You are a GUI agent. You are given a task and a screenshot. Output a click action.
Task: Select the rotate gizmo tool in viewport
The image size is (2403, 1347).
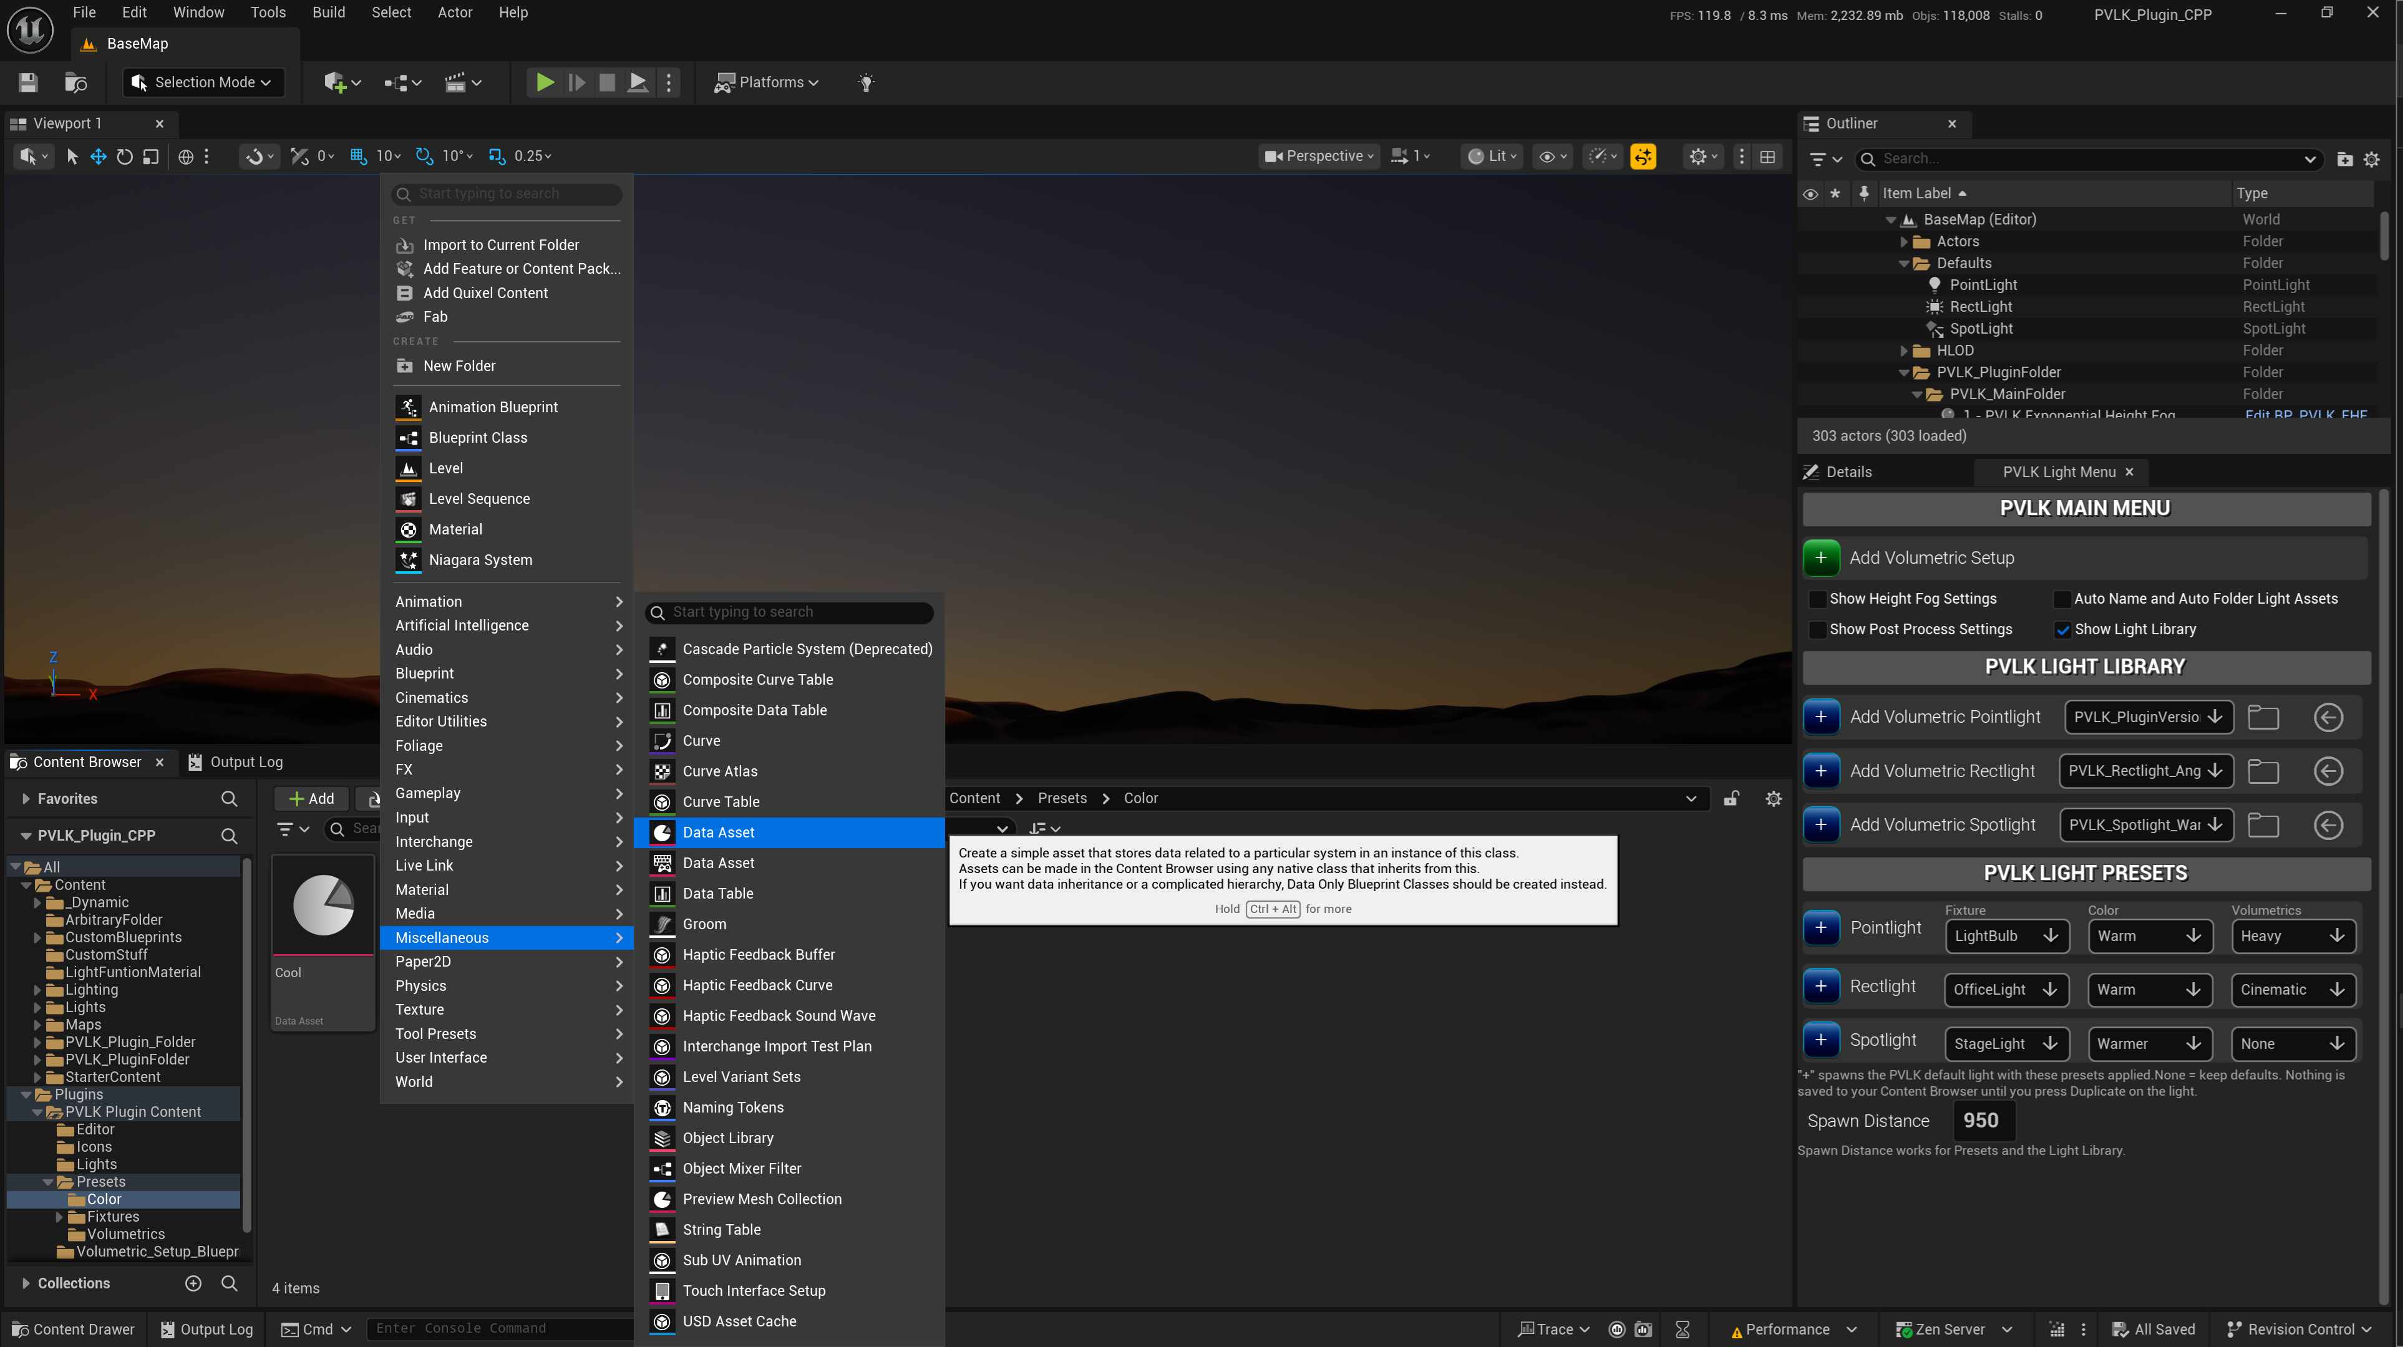124,157
